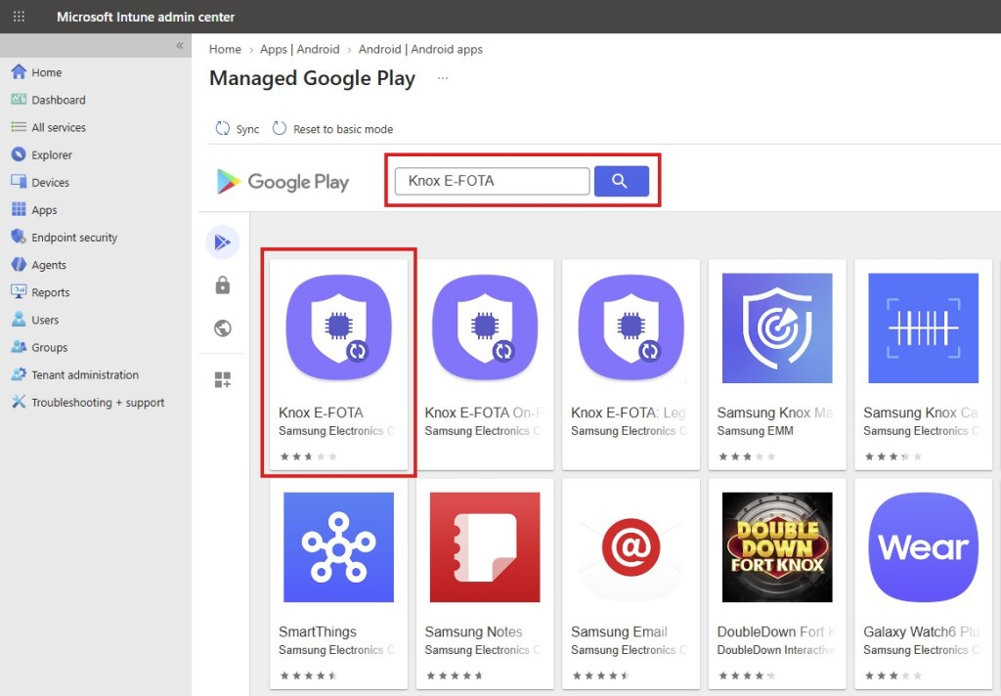
Task: Click the 'Samsung Notes' app title text
Action: pos(474,631)
